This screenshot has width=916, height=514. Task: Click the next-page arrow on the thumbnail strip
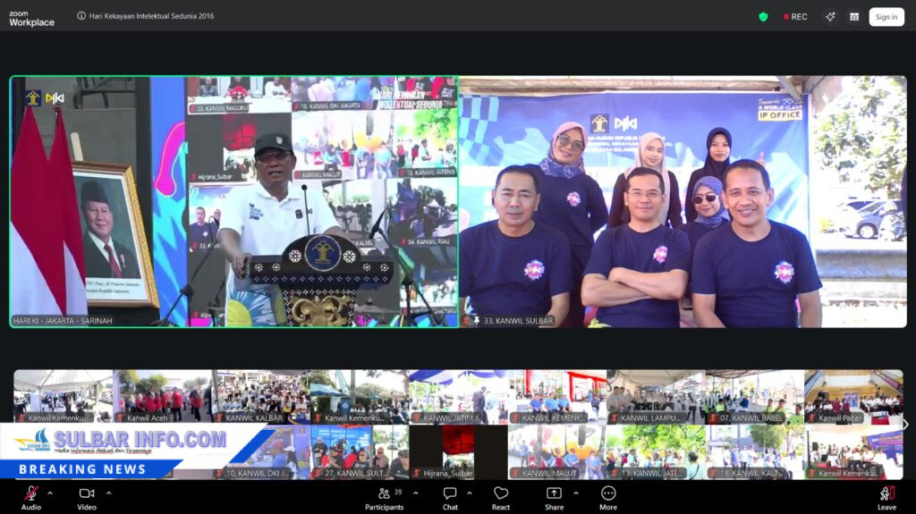[x=905, y=425]
